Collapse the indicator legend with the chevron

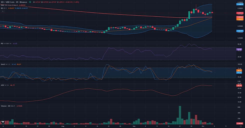pos(3,11)
